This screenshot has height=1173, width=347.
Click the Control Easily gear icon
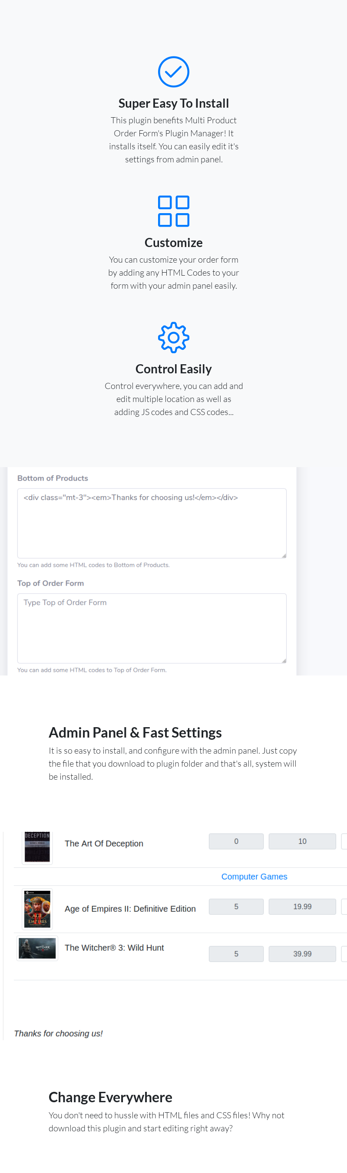click(x=174, y=337)
